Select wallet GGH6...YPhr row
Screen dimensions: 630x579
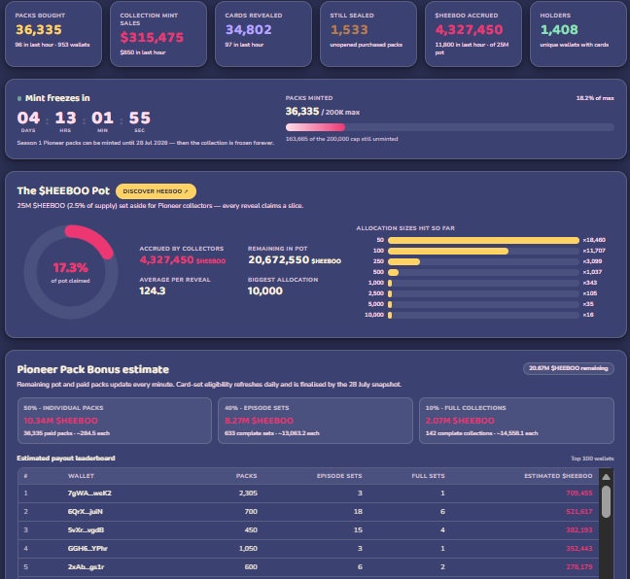pos(308,549)
